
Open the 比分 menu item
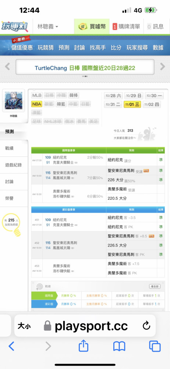(116, 48)
